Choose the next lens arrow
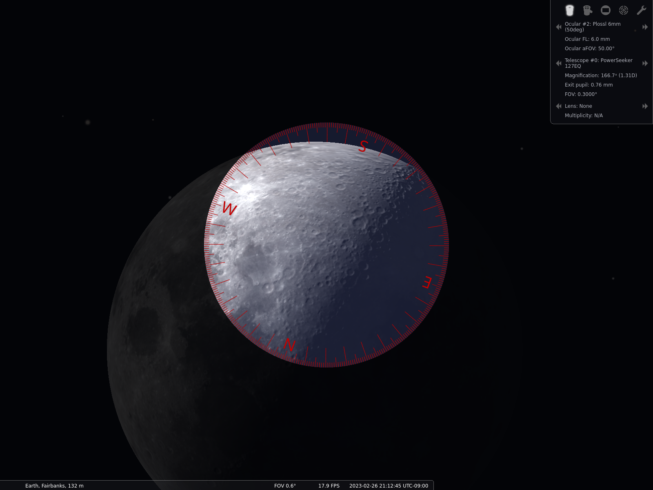Viewport: 653px width, 490px height. pos(645,106)
